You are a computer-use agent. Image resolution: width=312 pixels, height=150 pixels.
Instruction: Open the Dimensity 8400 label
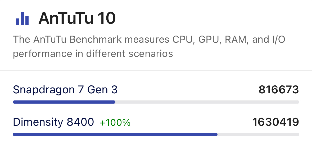pos(53,122)
